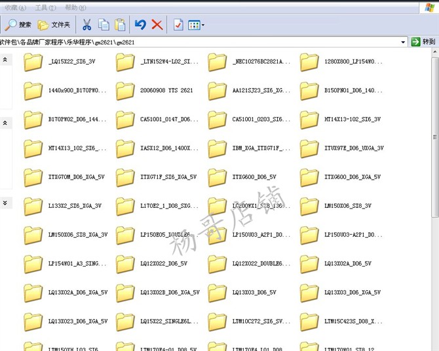Click the Go (转到) button

[423, 42]
